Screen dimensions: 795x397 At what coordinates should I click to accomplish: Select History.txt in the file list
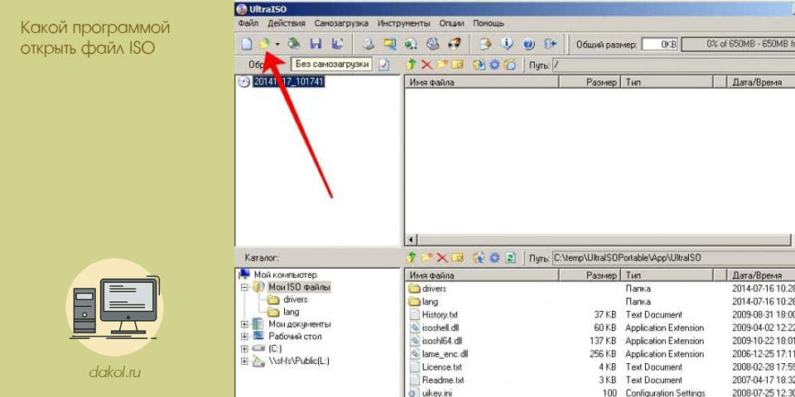pos(440,314)
